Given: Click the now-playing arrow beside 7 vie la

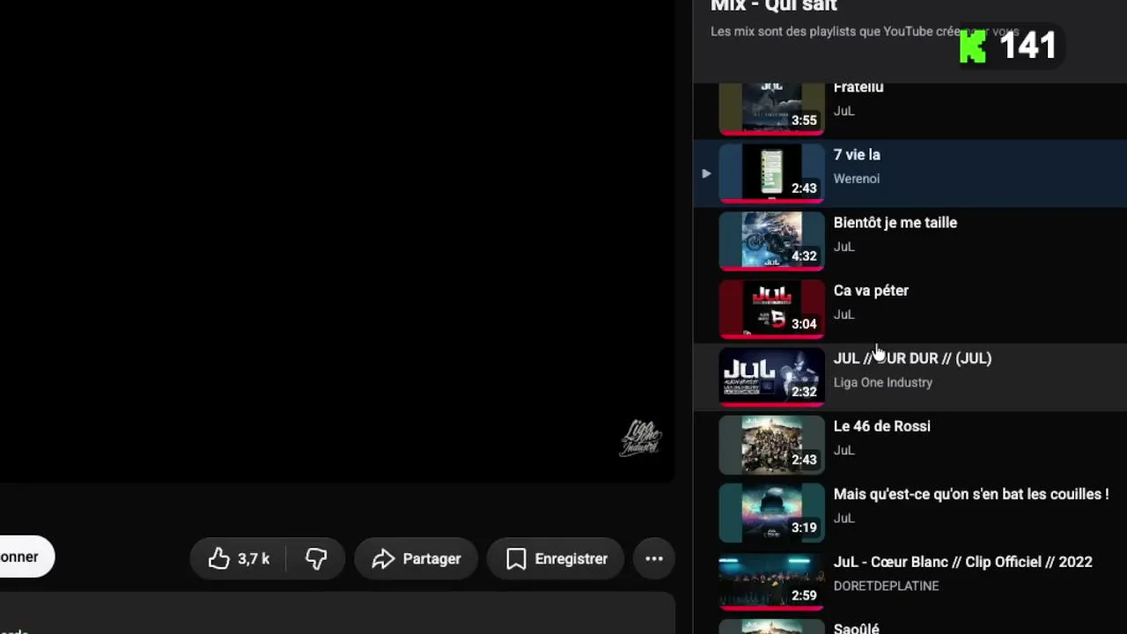Looking at the screenshot, I should coord(706,173).
